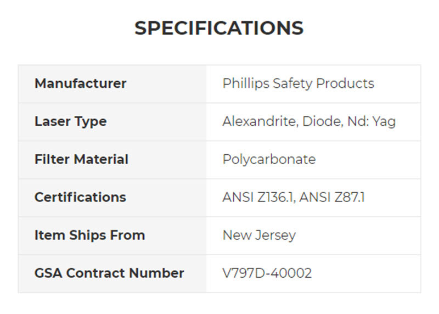The width and height of the screenshot is (439, 314).
Task: Select the New Jersey value
Action: point(259,235)
